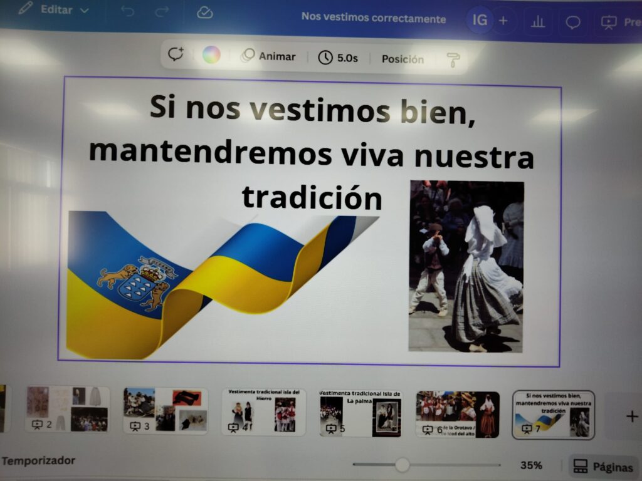642x481 pixels.
Task: Add a comment using bubble-plus icon
Action: point(176,55)
